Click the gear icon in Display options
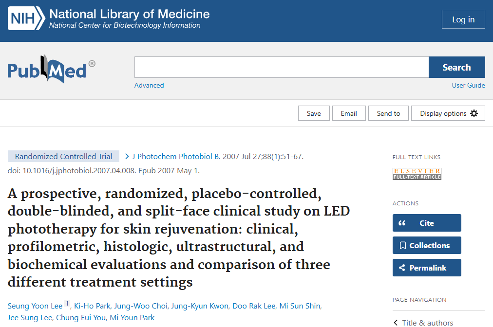 [474, 113]
